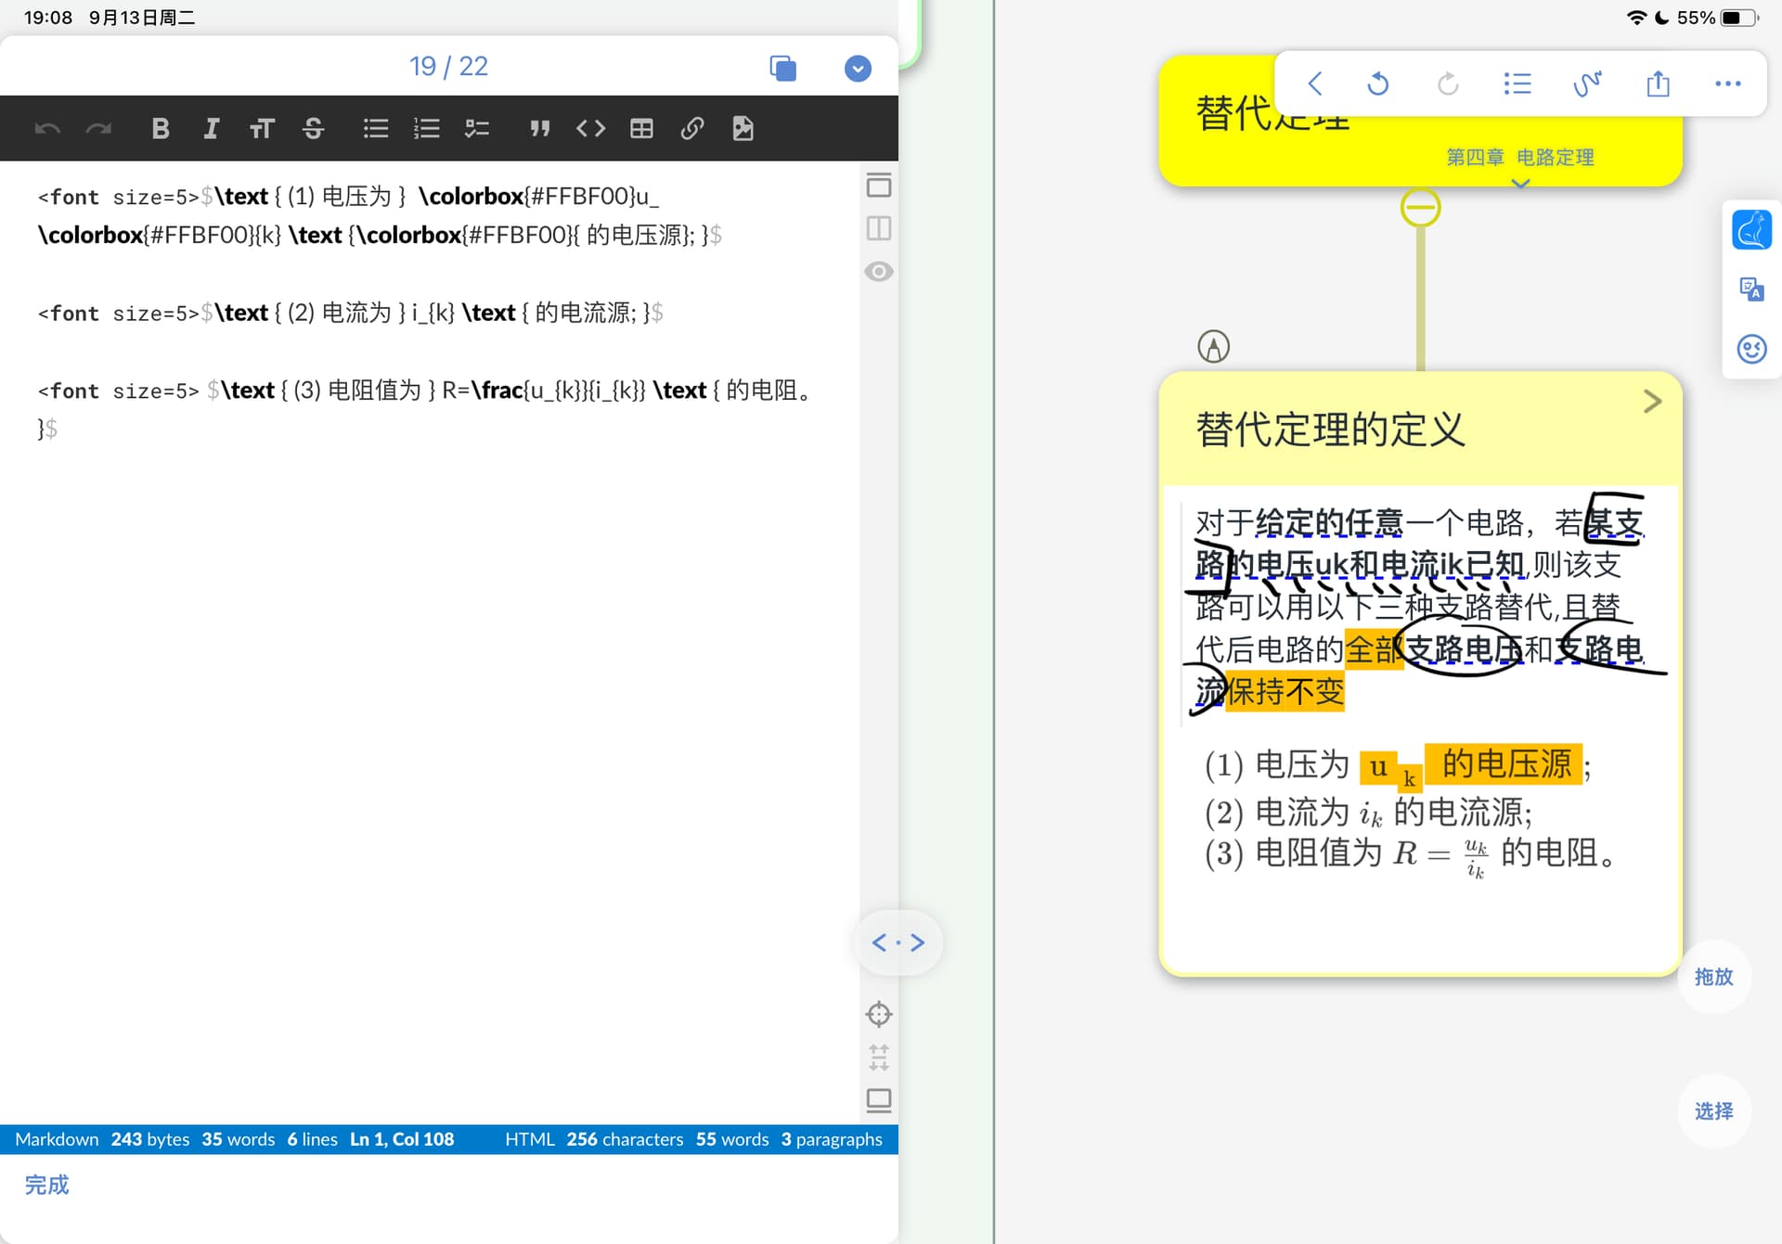Open the 第四章 电路定理 chapter link
Image resolution: width=1782 pixels, height=1244 pixels.
(1519, 157)
